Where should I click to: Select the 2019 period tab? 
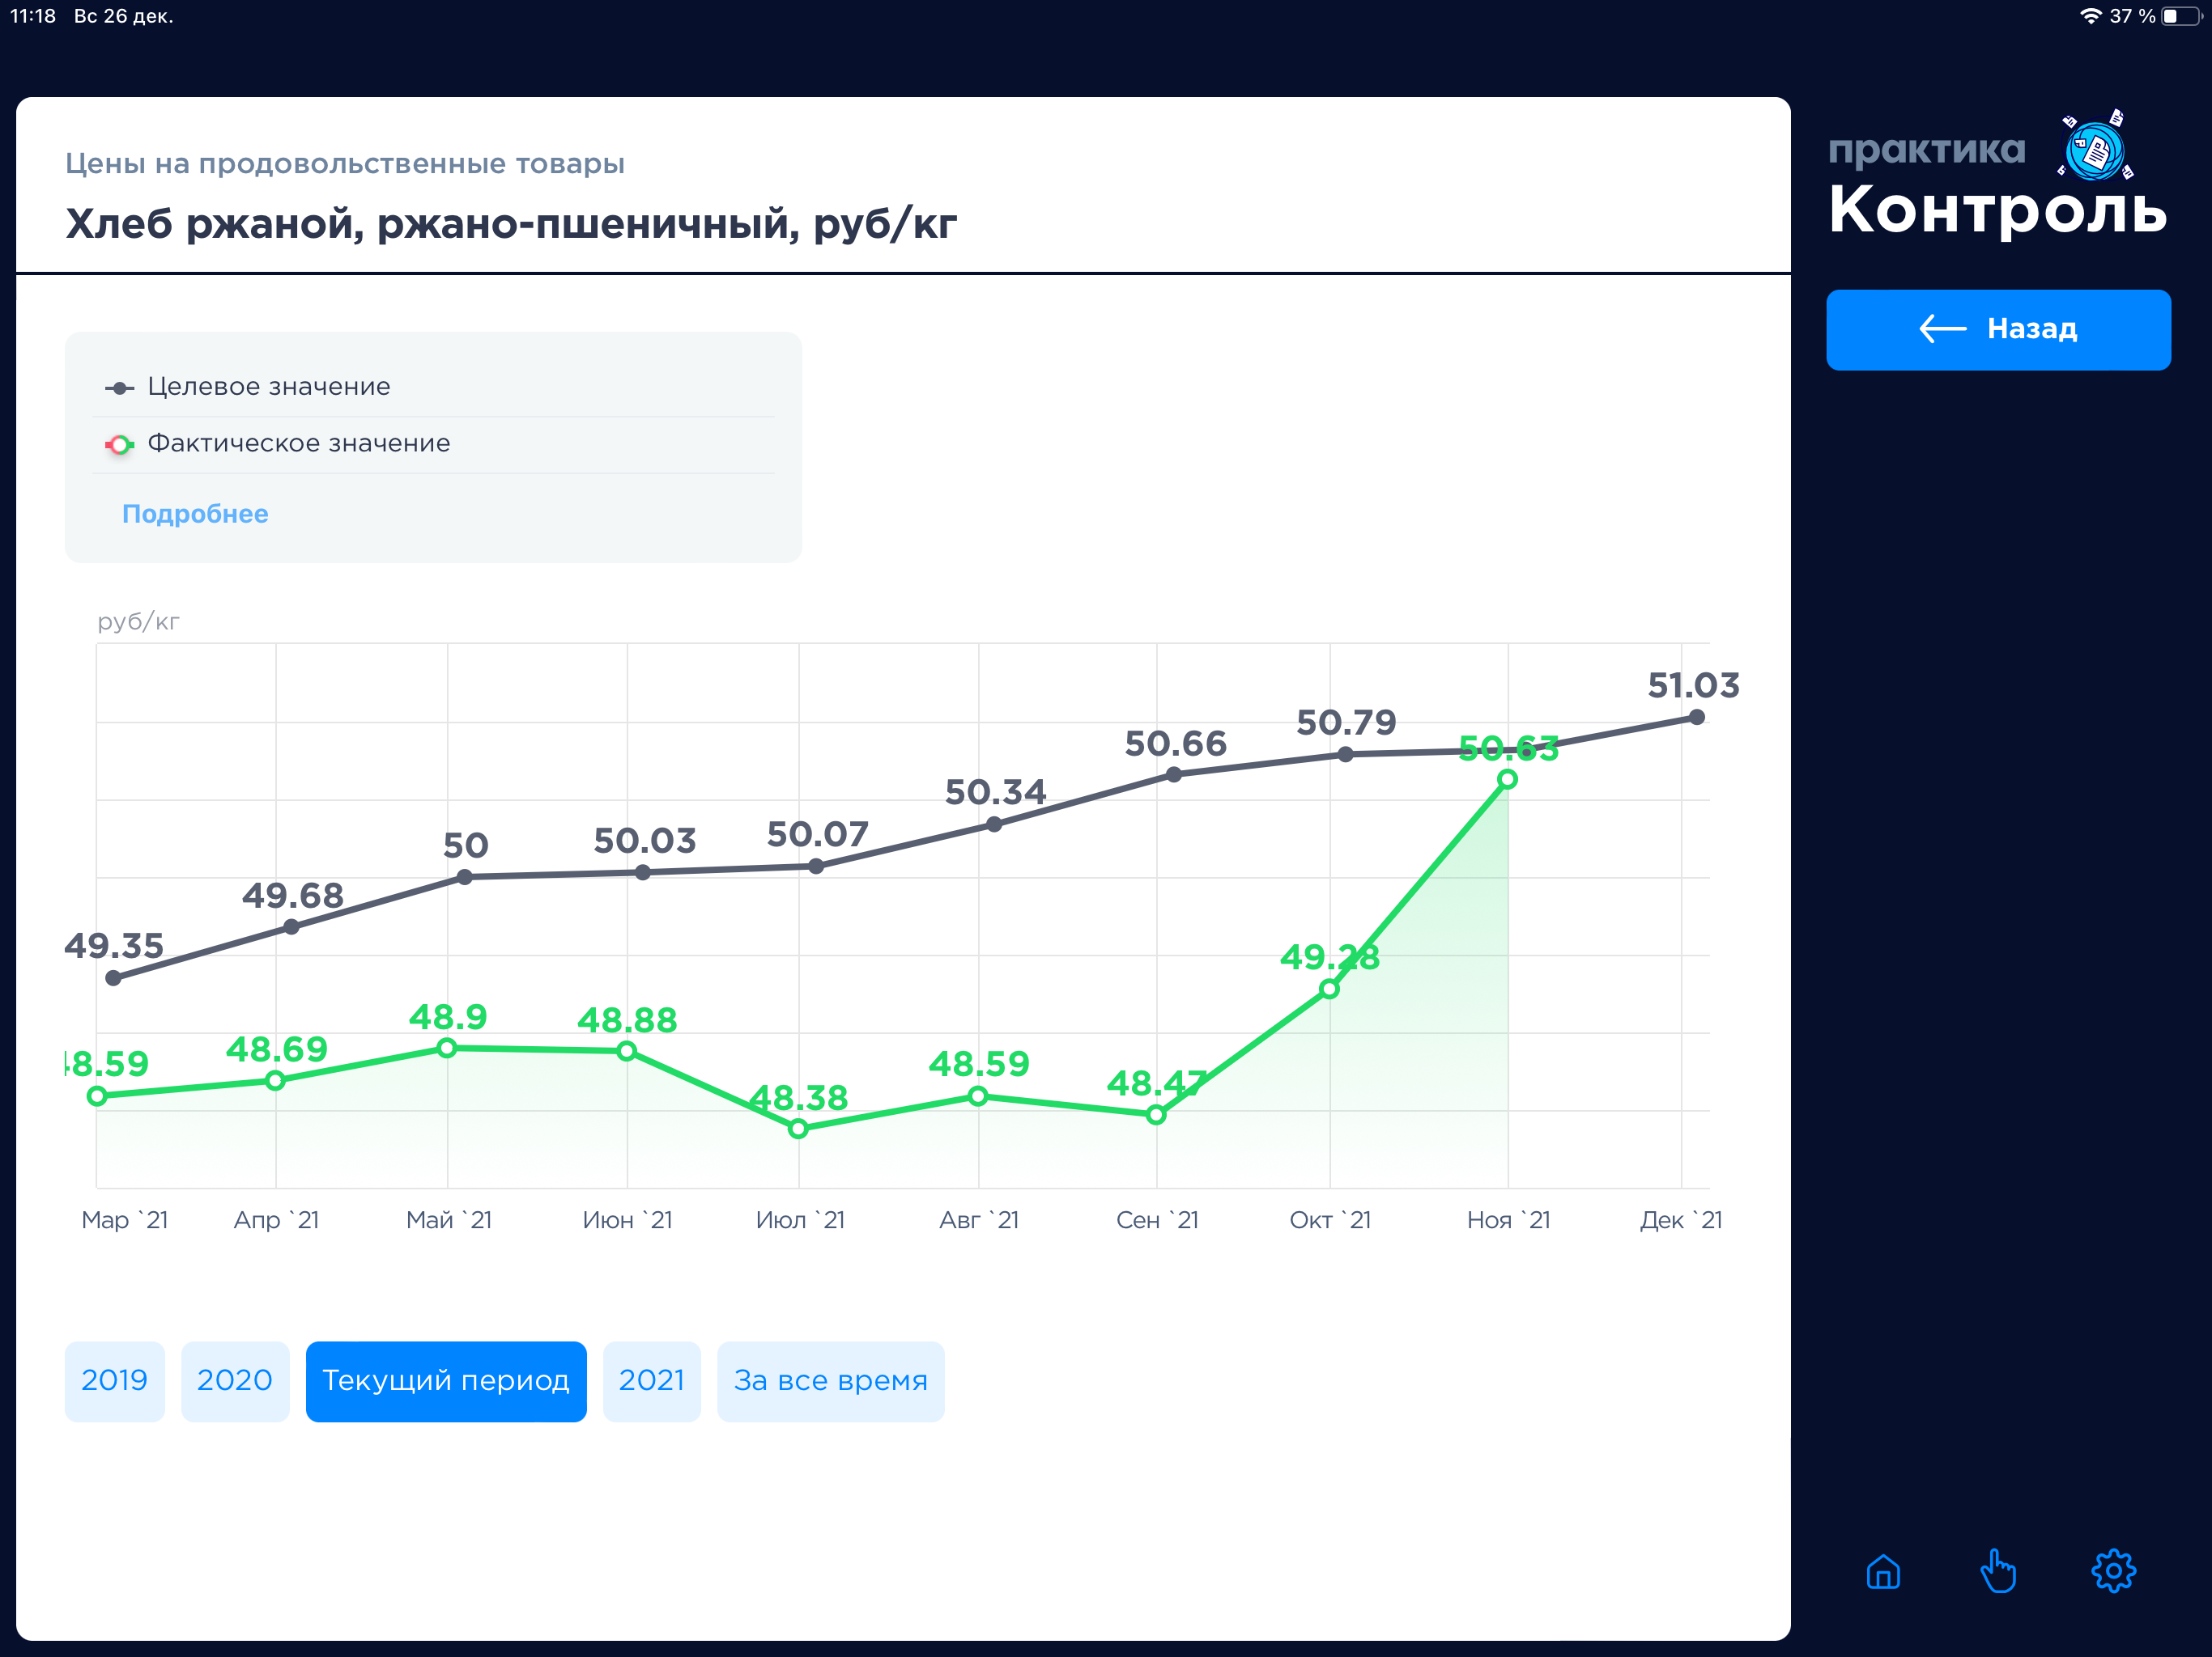pyautogui.click(x=114, y=1380)
